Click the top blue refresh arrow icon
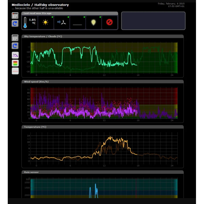The width and height of the screenshot is (204, 204). (15, 23)
